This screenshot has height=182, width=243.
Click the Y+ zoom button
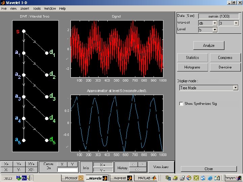coord(19,164)
